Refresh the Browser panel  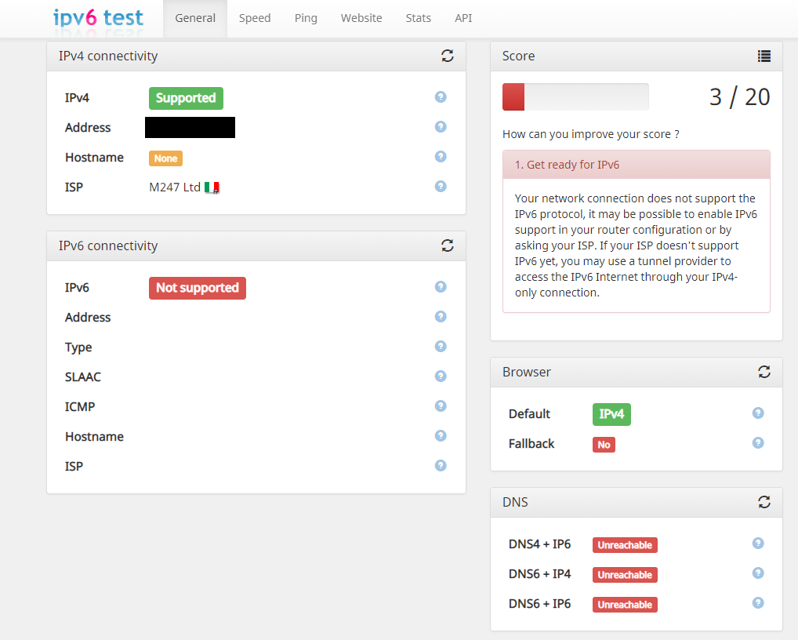click(x=764, y=372)
